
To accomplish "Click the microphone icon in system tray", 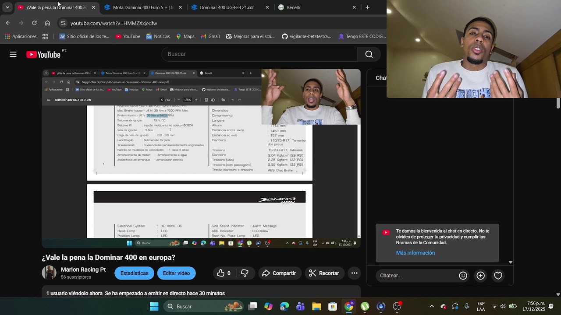I will [467, 306].
